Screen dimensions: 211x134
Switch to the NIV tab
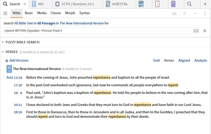(41, 4)
